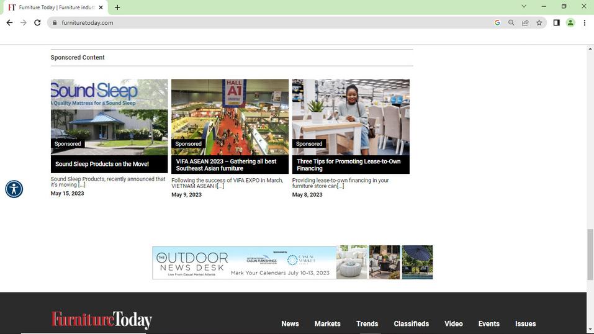Open the zoom magnifier icon
Viewport: 594px width, 334px height.
pyautogui.click(x=511, y=23)
